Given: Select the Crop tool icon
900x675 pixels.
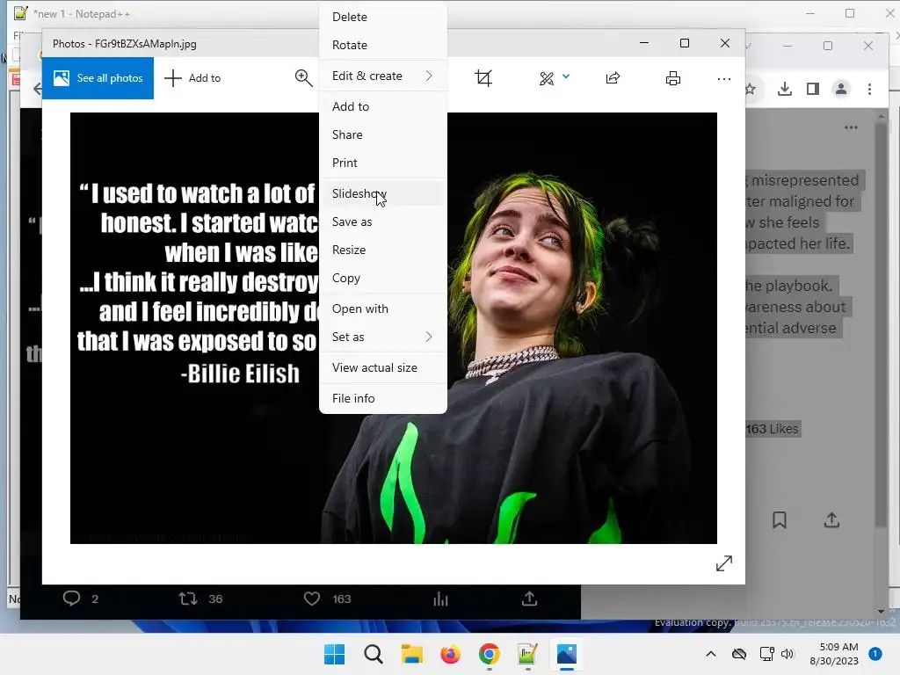Looking at the screenshot, I should point(483,78).
